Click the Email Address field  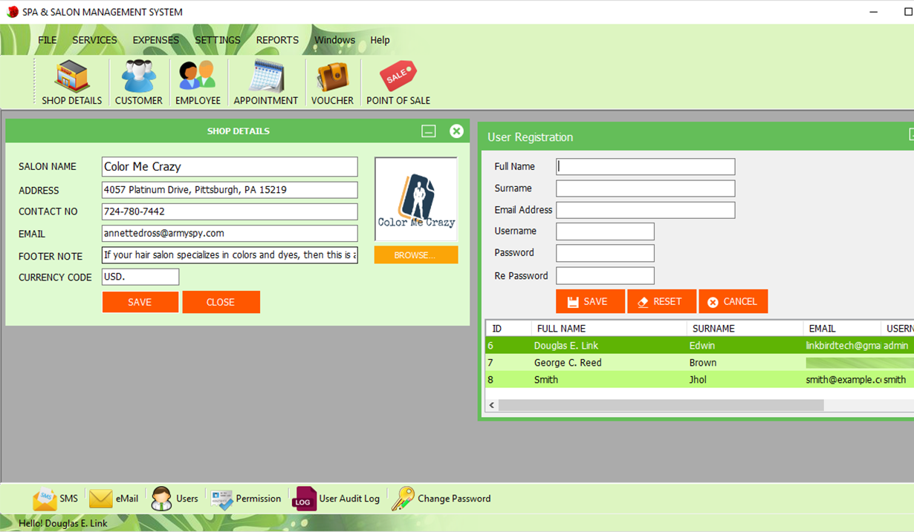click(x=645, y=210)
